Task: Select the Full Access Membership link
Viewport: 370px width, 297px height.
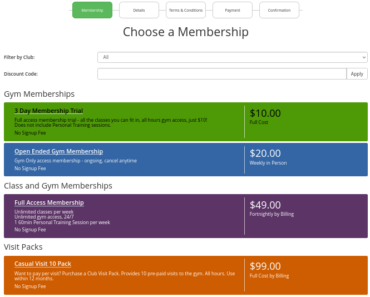Action: 49,202
